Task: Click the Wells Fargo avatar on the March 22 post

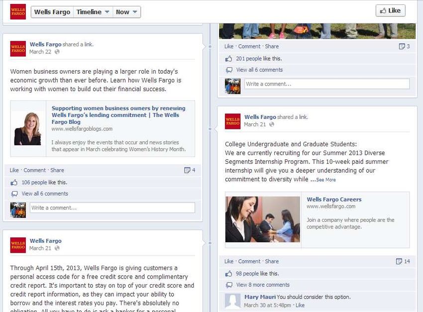Action: coord(18,49)
